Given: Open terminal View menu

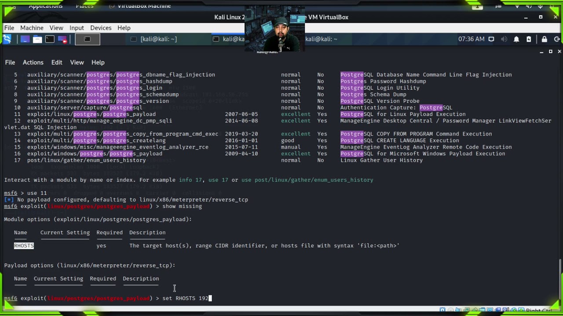Looking at the screenshot, I should tap(77, 62).
